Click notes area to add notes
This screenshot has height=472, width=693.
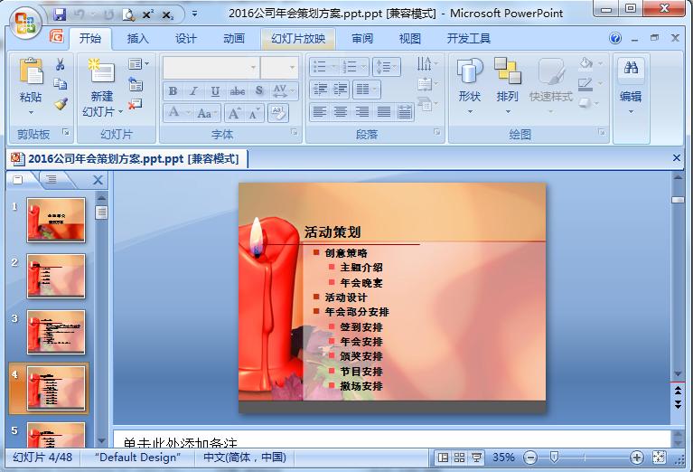coord(391,439)
